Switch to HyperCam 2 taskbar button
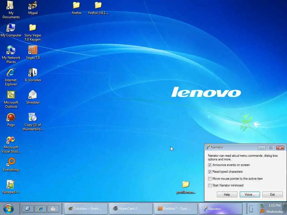The width and height of the screenshot is (287, 215). pos(131,209)
